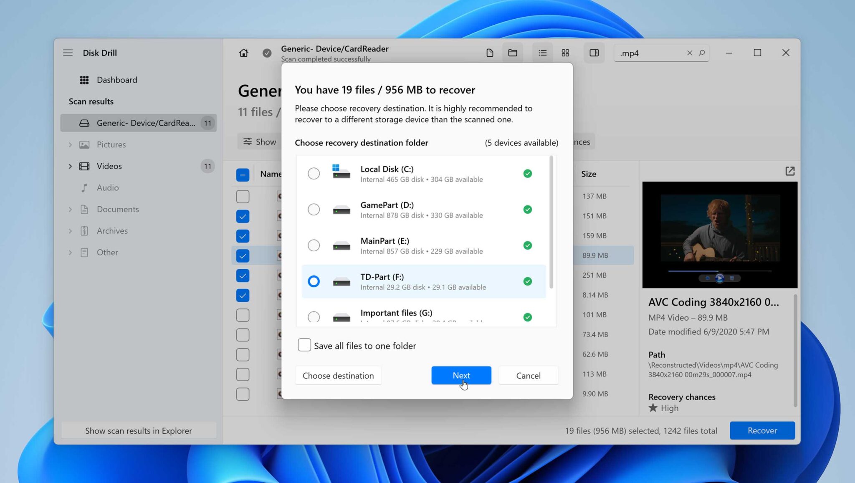Select the file view icon

click(x=490, y=53)
